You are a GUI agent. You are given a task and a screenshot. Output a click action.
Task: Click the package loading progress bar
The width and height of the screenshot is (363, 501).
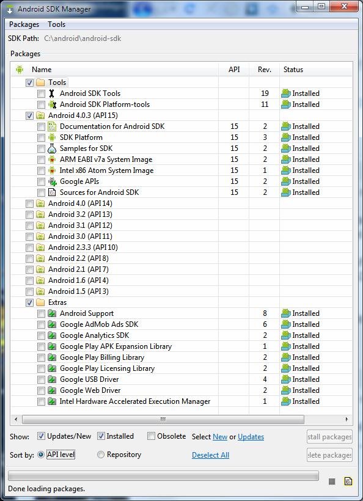(x=163, y=476)
